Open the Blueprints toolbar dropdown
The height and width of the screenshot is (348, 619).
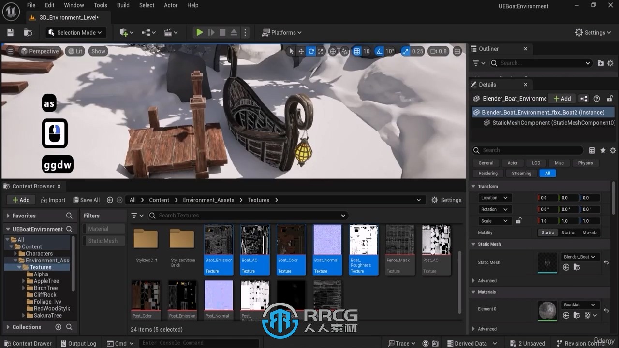pyautogui.click(x=148, y=32)
